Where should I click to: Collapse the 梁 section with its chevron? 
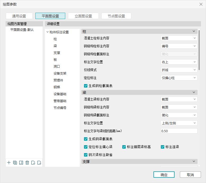coord(194,93)
